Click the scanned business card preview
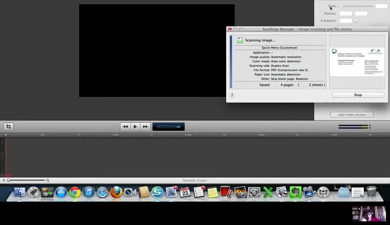 point(357,61)
